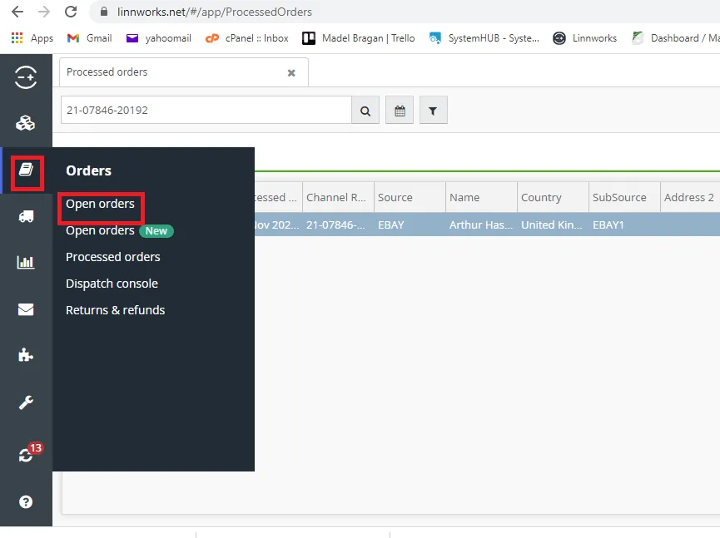Click the browser back arrow

pyautogui.click(x=17, y=12)
